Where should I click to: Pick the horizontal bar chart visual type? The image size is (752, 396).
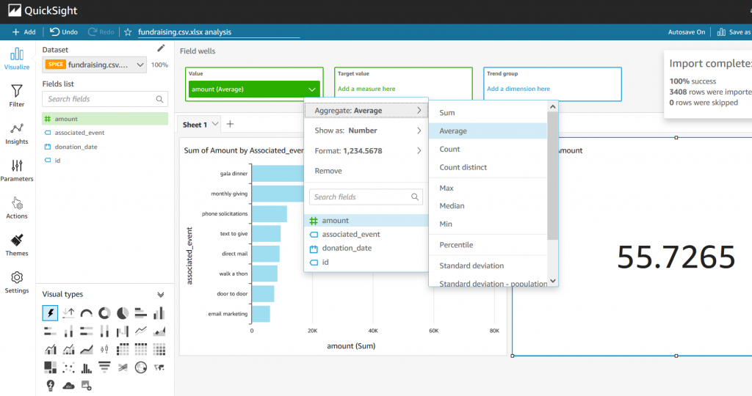pyautogui.click(x=140, y=313)
